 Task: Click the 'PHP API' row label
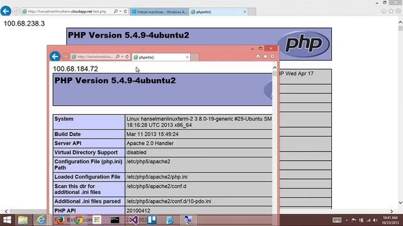[65, 211]
